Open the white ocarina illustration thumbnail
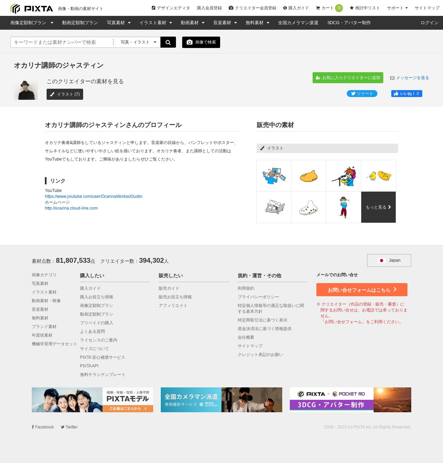The image size is (443, 463). coord(309,207)
